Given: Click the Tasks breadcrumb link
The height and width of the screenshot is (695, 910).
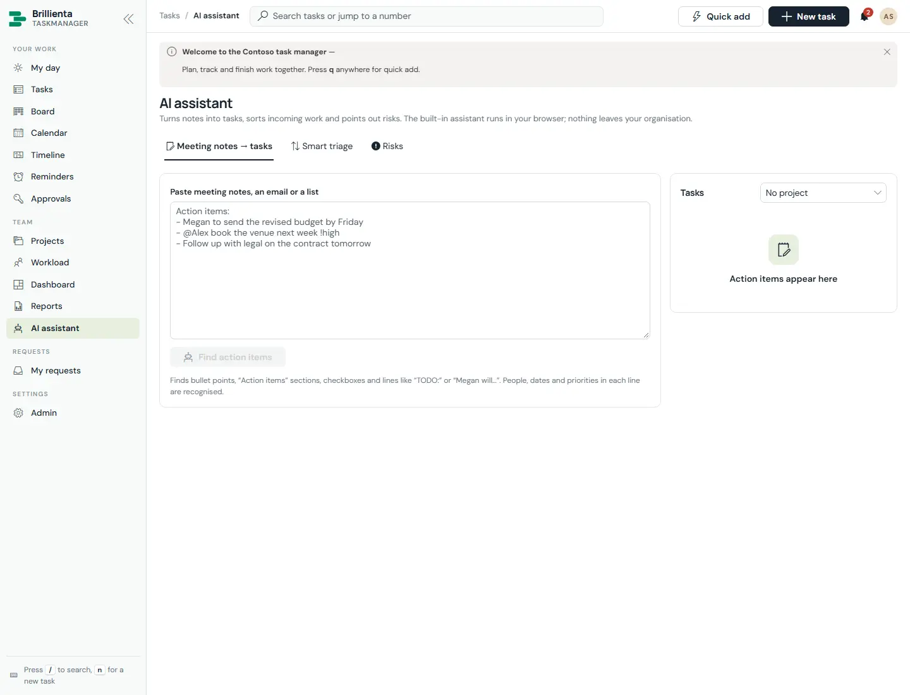Looking at the screenshot, I should (x=169, y=16).
